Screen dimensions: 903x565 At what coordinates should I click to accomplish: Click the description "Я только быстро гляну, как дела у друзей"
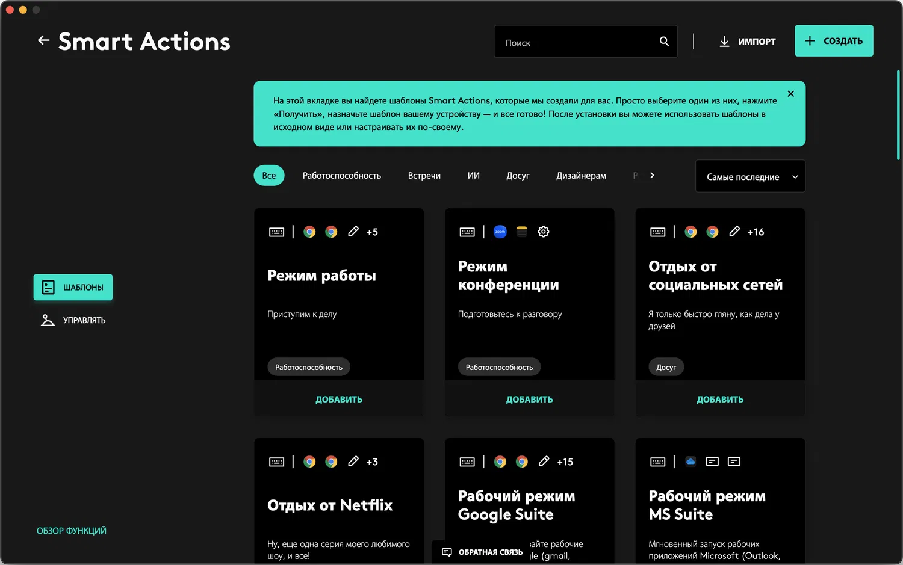click(714, 320)
